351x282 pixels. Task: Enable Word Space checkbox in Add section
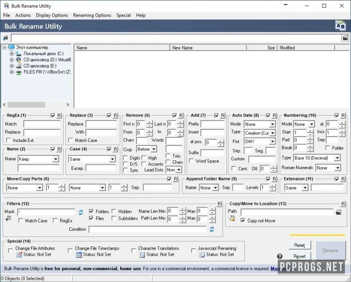[x=191, y=161]
